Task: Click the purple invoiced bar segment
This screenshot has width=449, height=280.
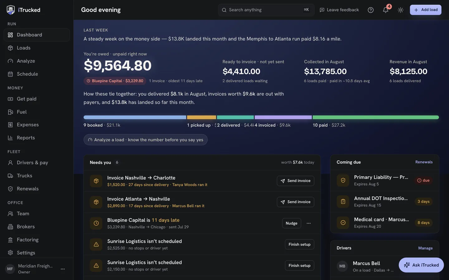Action: point(283,117)
